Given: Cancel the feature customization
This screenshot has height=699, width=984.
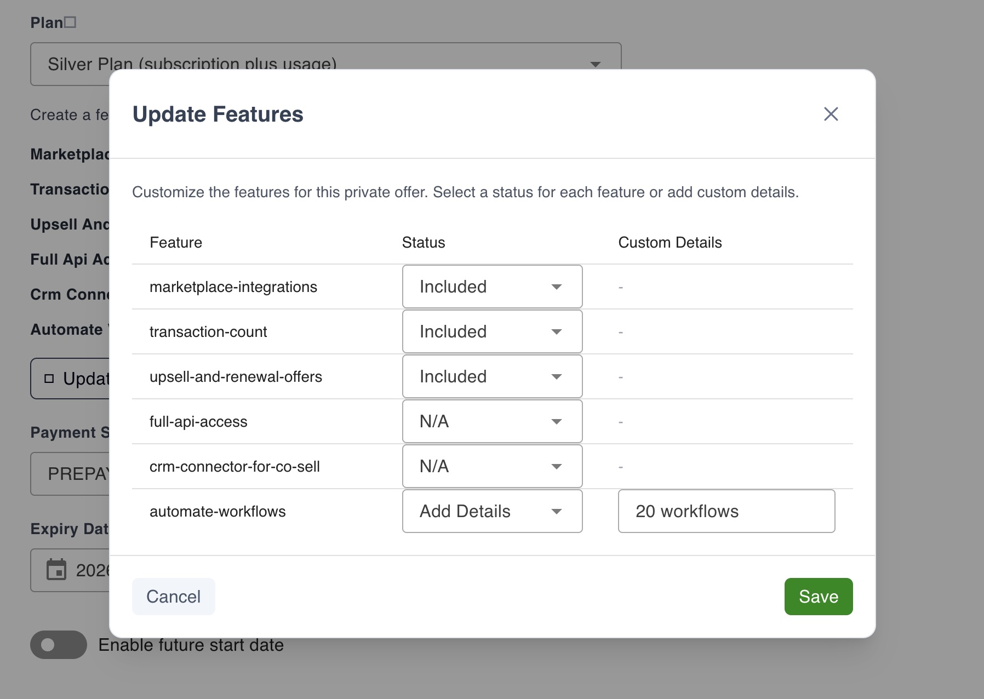Looking at the screenshot, I should click(173, 597).
